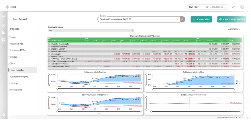
Task: Open the Projetos (Arquivos) dropdown
Action: point(91,30)
